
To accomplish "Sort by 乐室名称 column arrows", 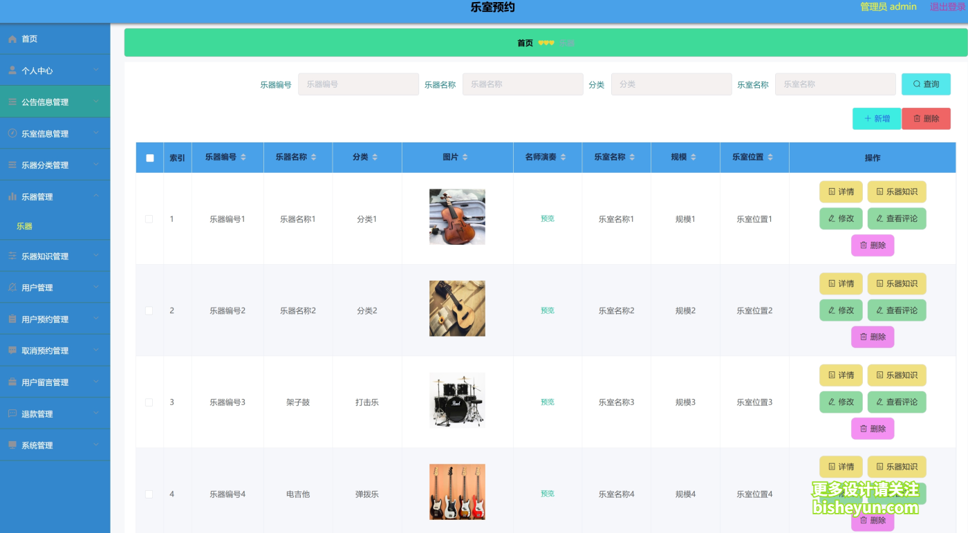I will pos(632,158).
